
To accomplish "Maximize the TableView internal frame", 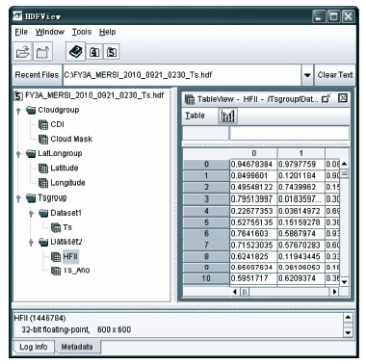I will [x=327, y=98].
